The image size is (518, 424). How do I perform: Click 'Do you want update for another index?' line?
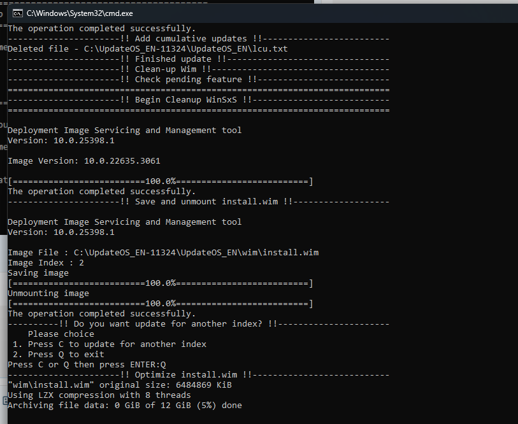point(199,324)
